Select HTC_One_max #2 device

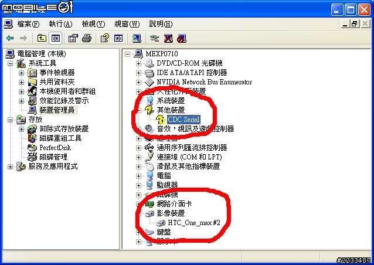click(x=194, y=223)
